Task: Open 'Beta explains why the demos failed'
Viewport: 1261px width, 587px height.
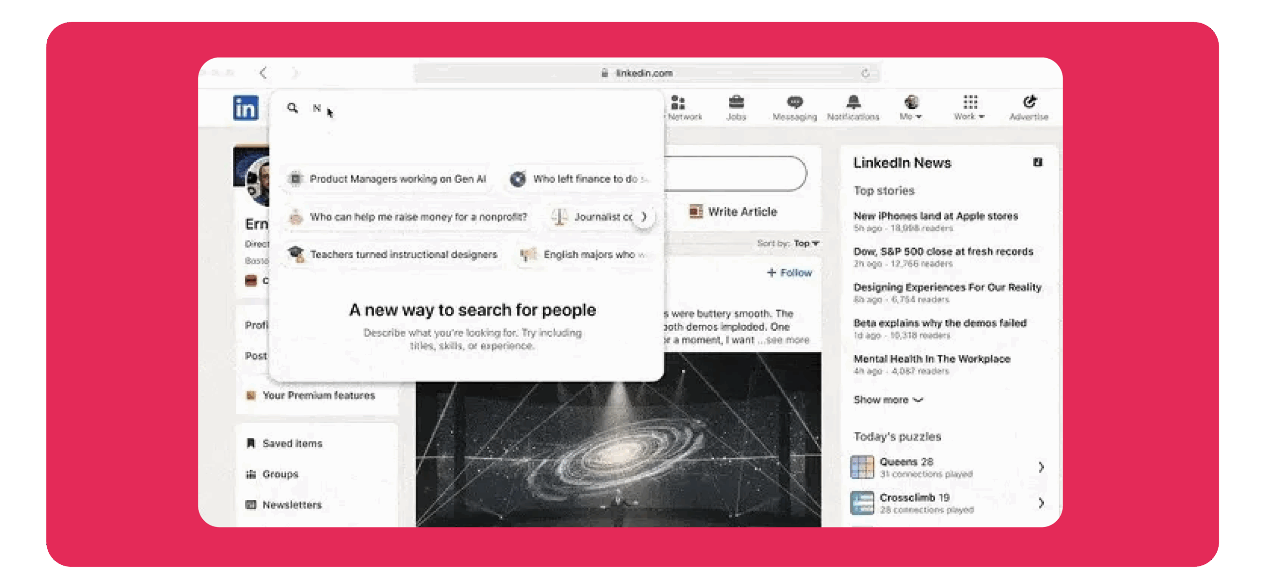Action: tap(939, 323)
